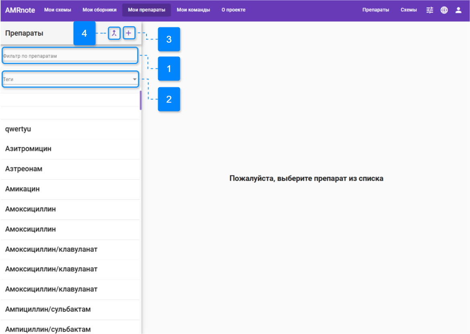Open the user account icon
Viewport: 470px width, 334px height.
tap(458, 10)
